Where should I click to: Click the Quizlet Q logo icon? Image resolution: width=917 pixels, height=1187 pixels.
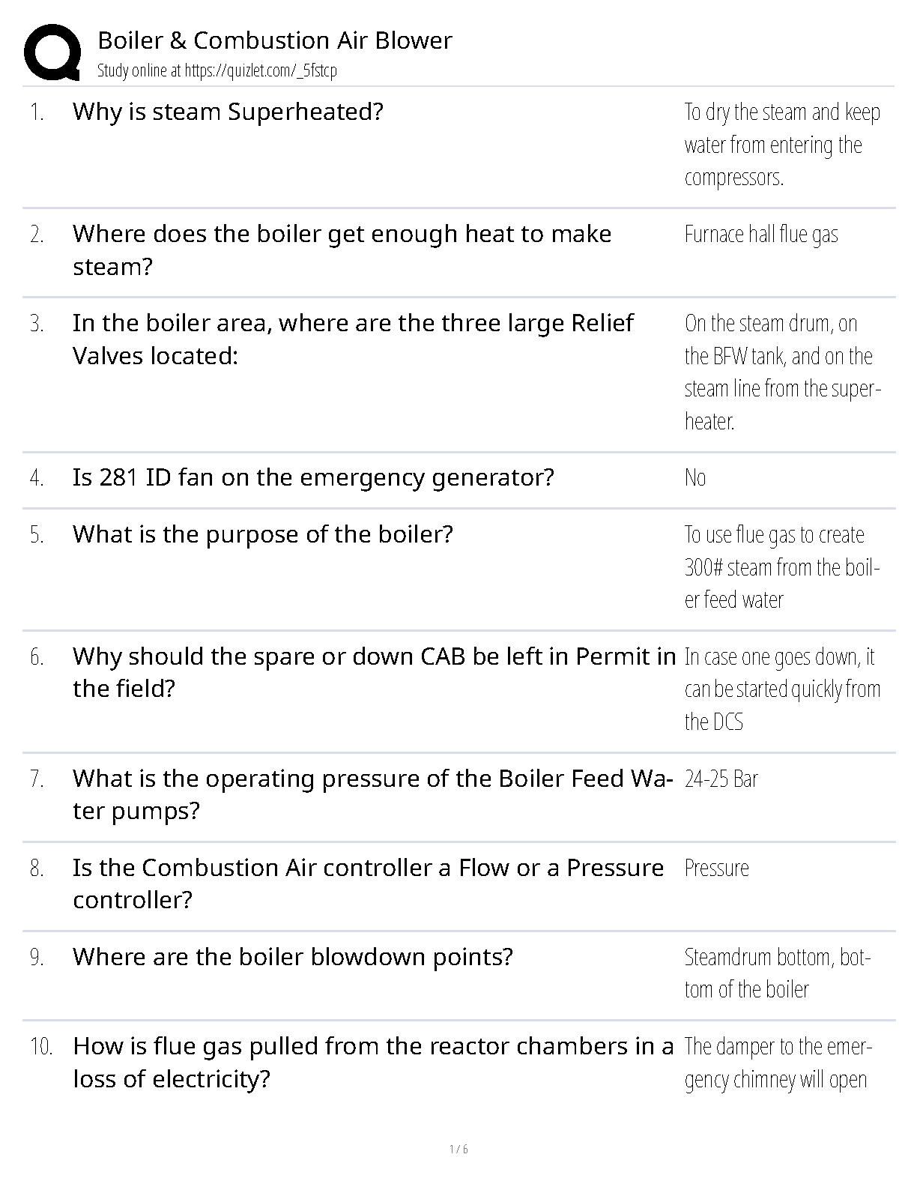click(x=52, y=52)
